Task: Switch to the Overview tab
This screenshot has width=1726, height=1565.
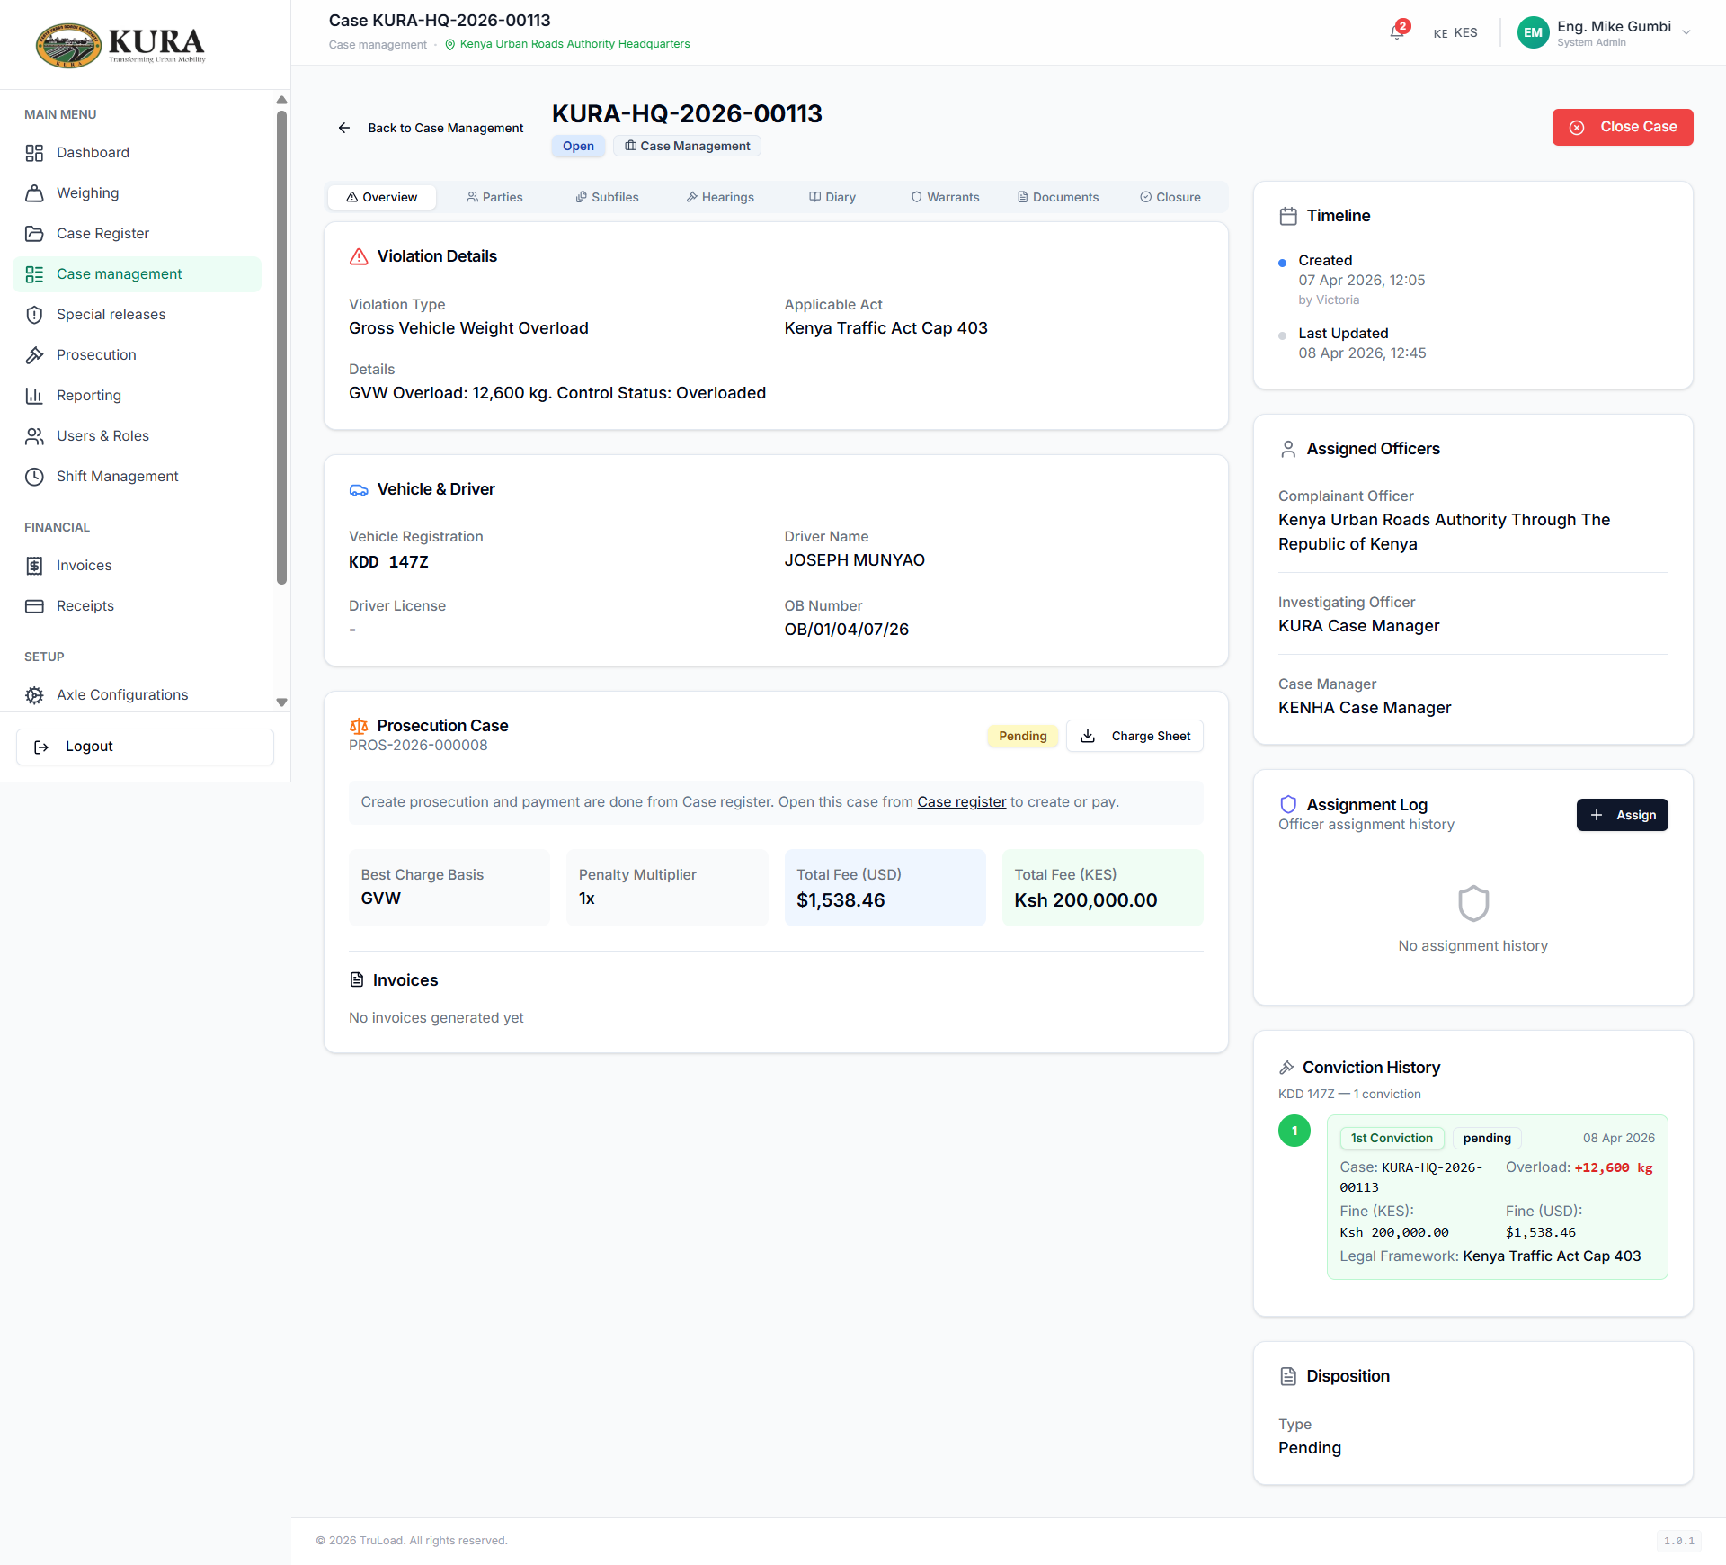Action: [x=382, y=198]
